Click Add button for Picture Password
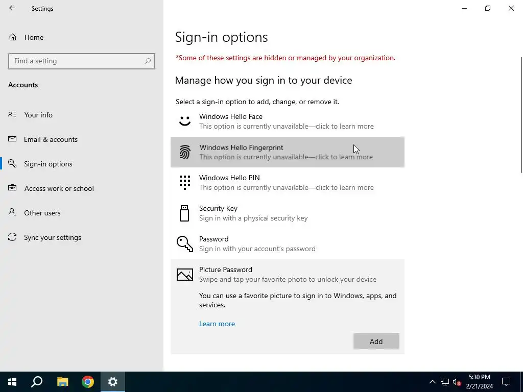Screen dimensions: 523x392 click(x=376, y=341)
